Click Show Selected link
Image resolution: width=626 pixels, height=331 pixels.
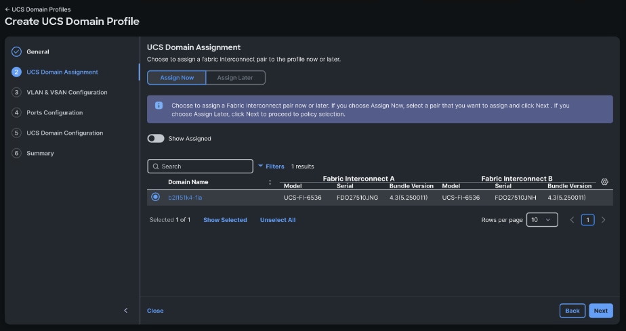point(225,220)
